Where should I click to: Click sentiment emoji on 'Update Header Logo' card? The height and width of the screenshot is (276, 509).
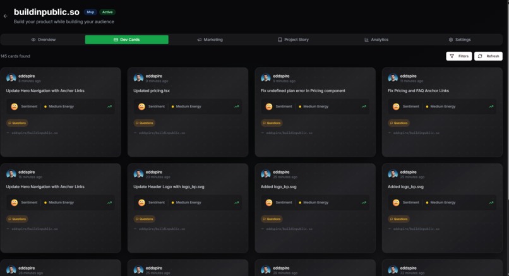(141, 203)
